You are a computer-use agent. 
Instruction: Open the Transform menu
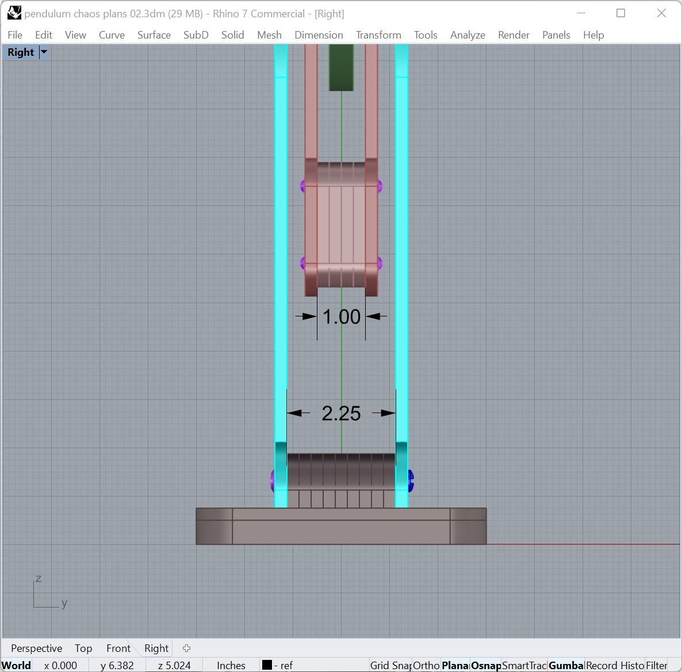click(x=378, y=35)
